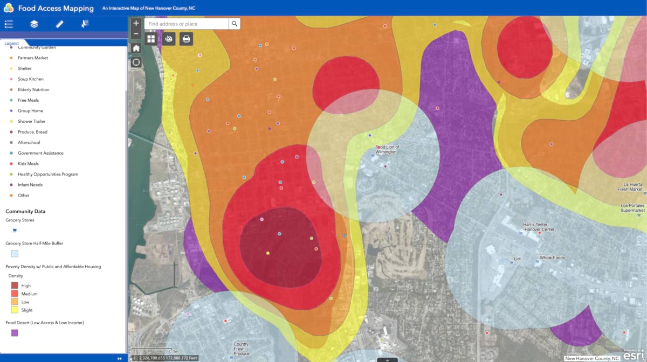
Task: Click the Grocery Stores cart symbol
Action: 15,230
